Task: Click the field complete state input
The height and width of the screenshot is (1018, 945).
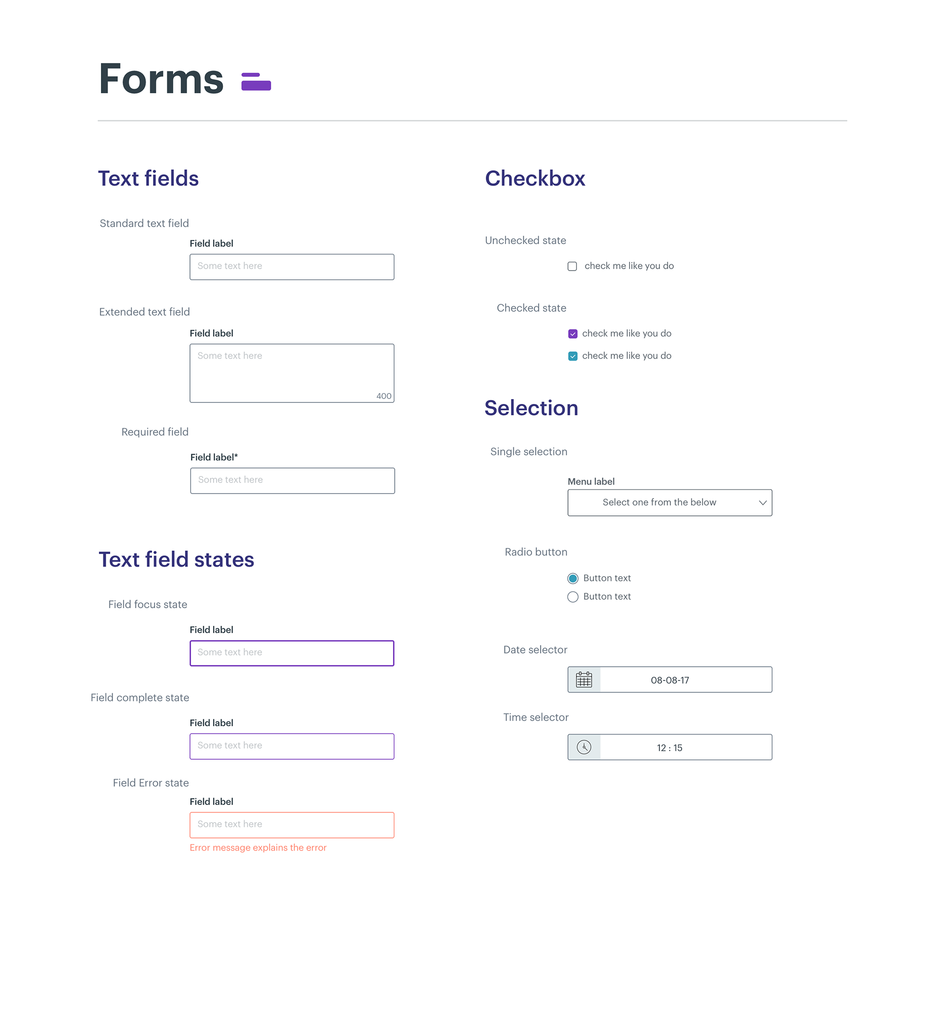Action: pyautogui.click(x=291, y=746)
